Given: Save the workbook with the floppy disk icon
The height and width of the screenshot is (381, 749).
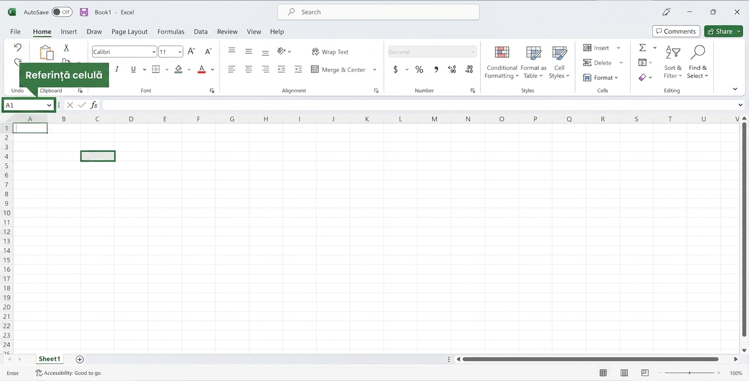Looking at the screenshot, I should (84, 12).
